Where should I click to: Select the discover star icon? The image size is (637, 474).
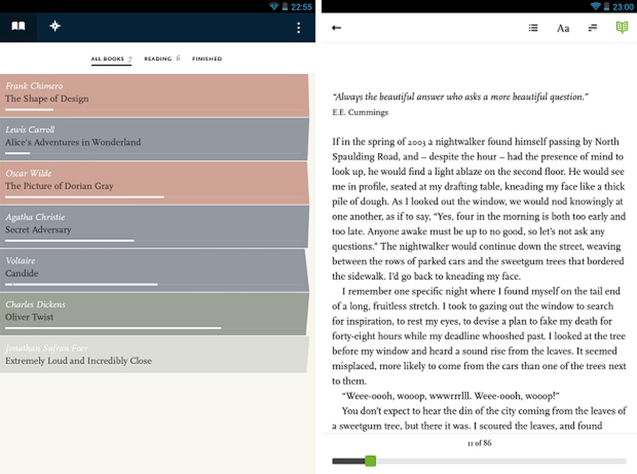click(55, 27)
